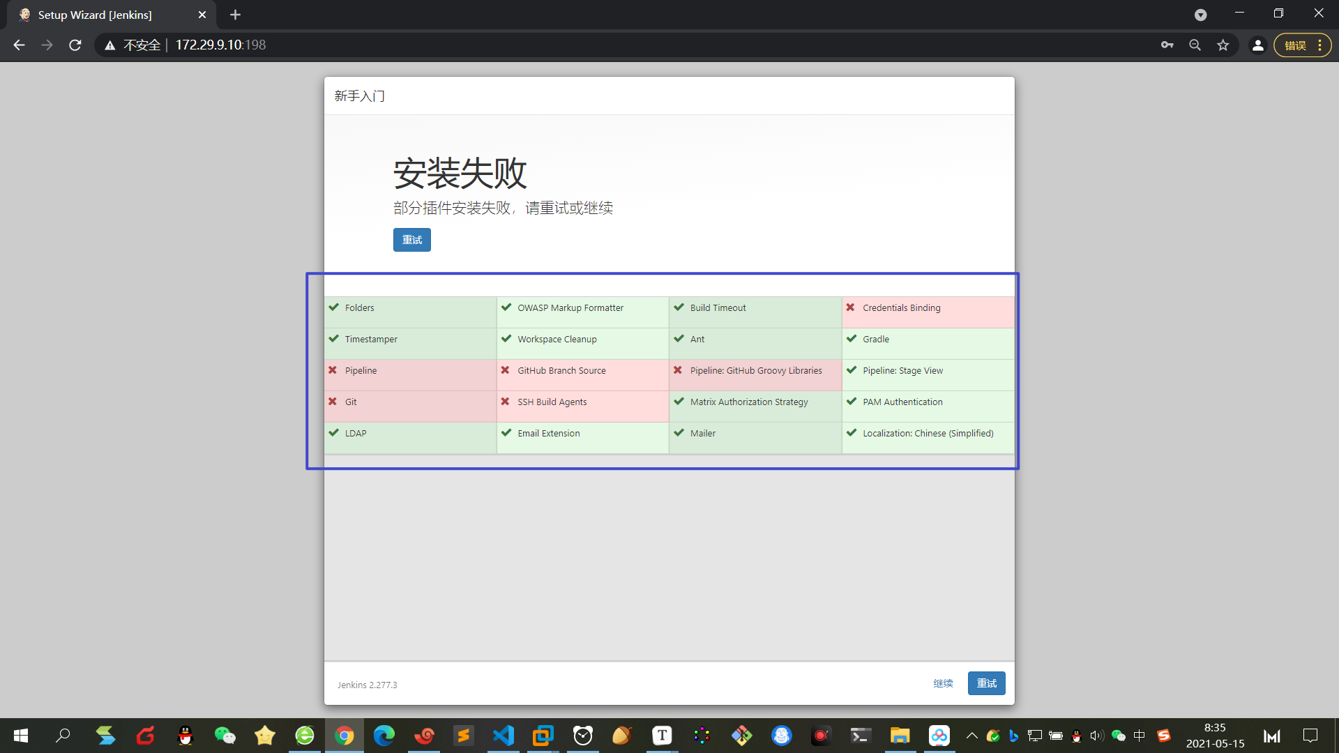Open the Sogou input tray icon
1339x753 pixels.
click(x=1164, y=736)
